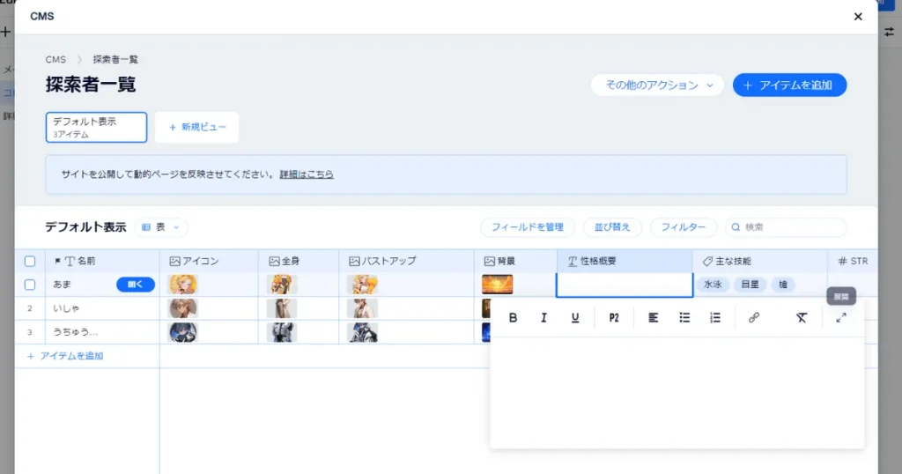
Task: Click inside the rich text editing area
Action: point(677,391)
